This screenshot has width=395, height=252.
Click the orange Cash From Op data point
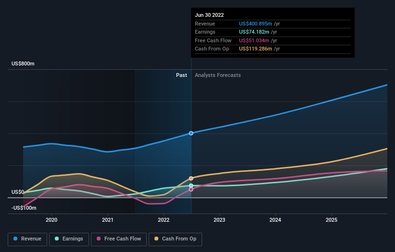[191, 178]
